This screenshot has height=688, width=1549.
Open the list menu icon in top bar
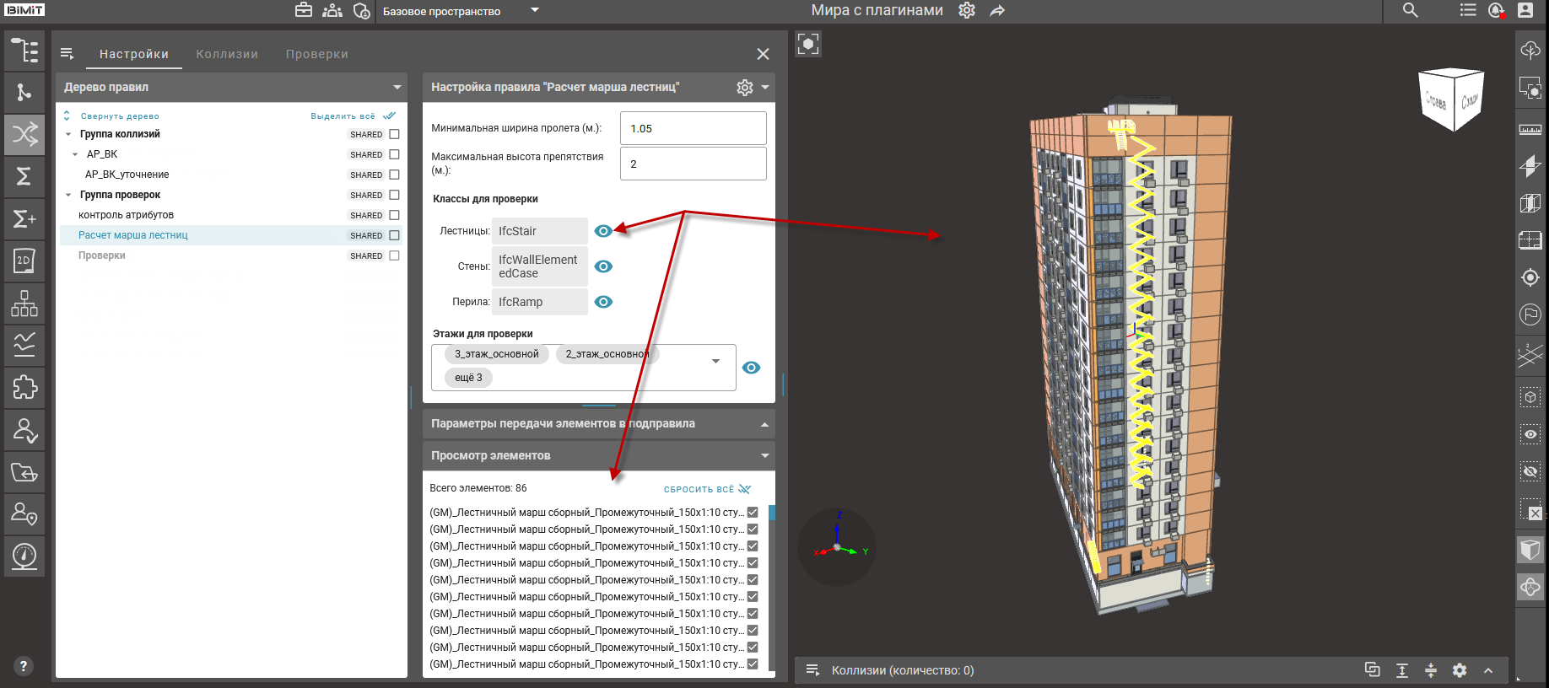[1468, 10]
